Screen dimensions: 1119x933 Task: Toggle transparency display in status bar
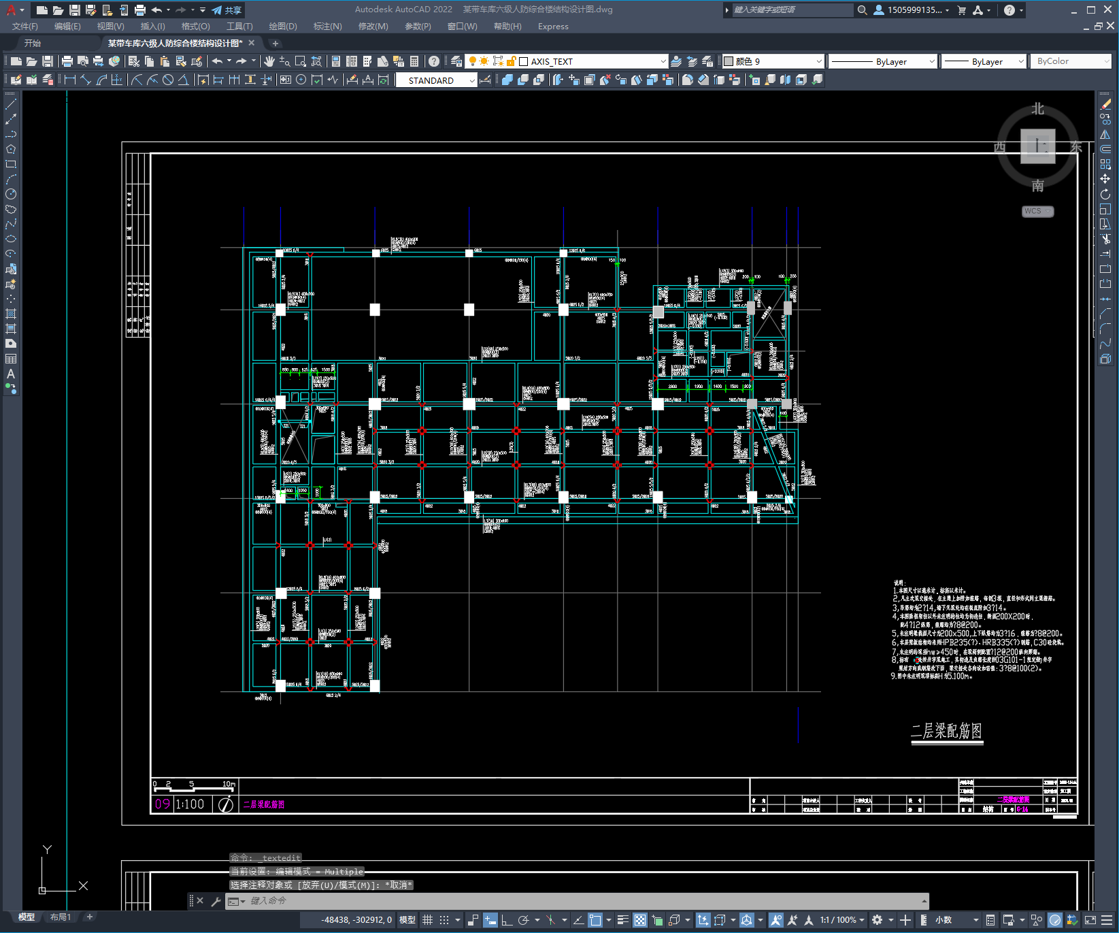[640, 920]
